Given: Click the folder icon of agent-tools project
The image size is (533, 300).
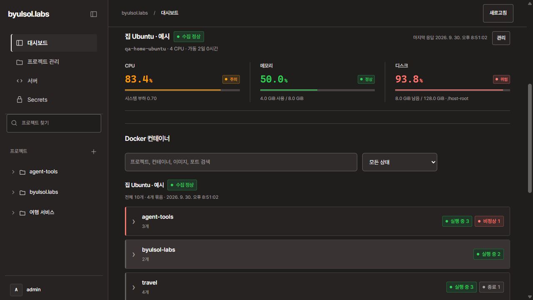Looking at the screenshot, I should tap(22, 172).
